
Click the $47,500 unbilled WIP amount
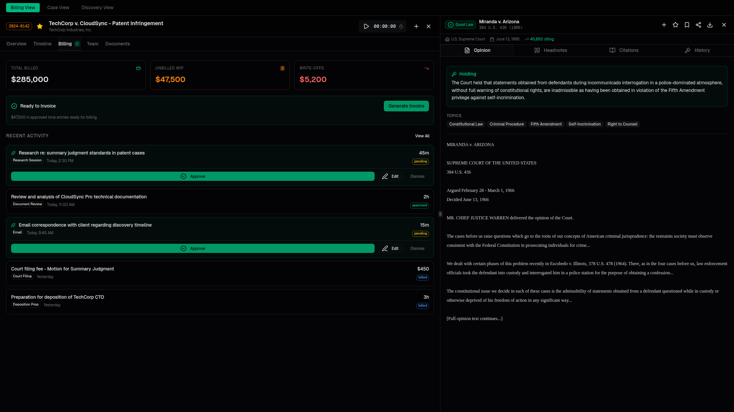tap(171, 79)
